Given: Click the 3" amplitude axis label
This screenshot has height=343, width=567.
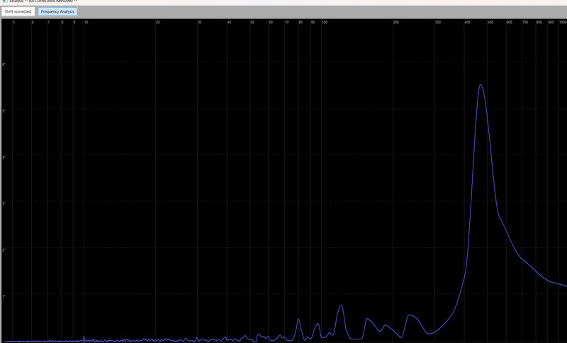Looking at the screenshot, I should coord(4,204).
